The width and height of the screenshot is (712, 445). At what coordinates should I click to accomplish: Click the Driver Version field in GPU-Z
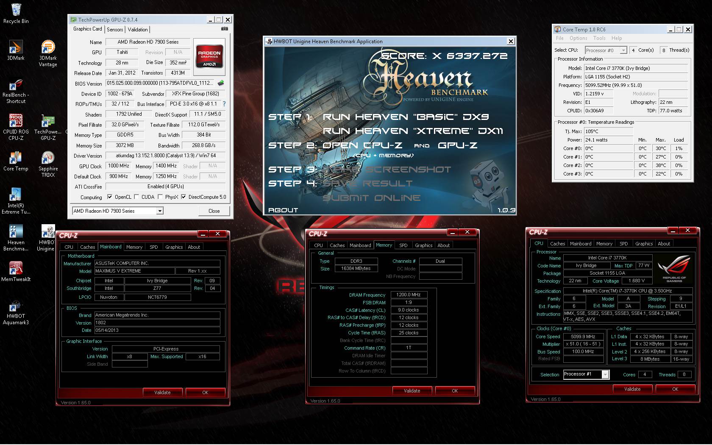click(166, 156)
